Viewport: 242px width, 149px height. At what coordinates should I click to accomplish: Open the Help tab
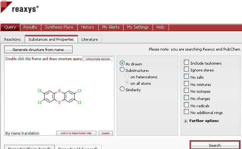(x=161, y=27)
